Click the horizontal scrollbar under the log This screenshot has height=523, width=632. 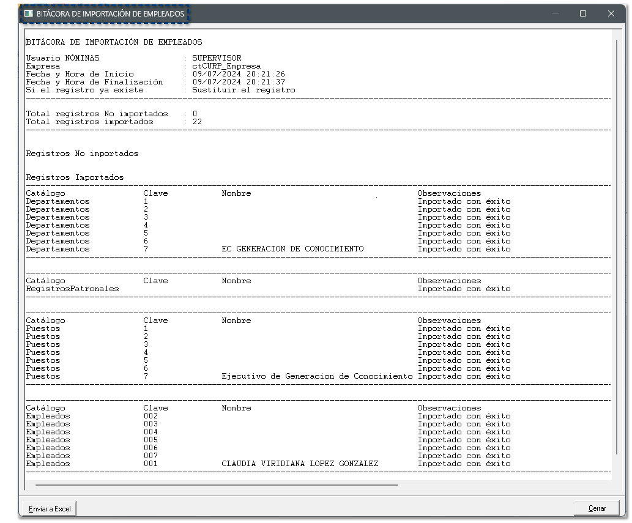click(217, 485)
